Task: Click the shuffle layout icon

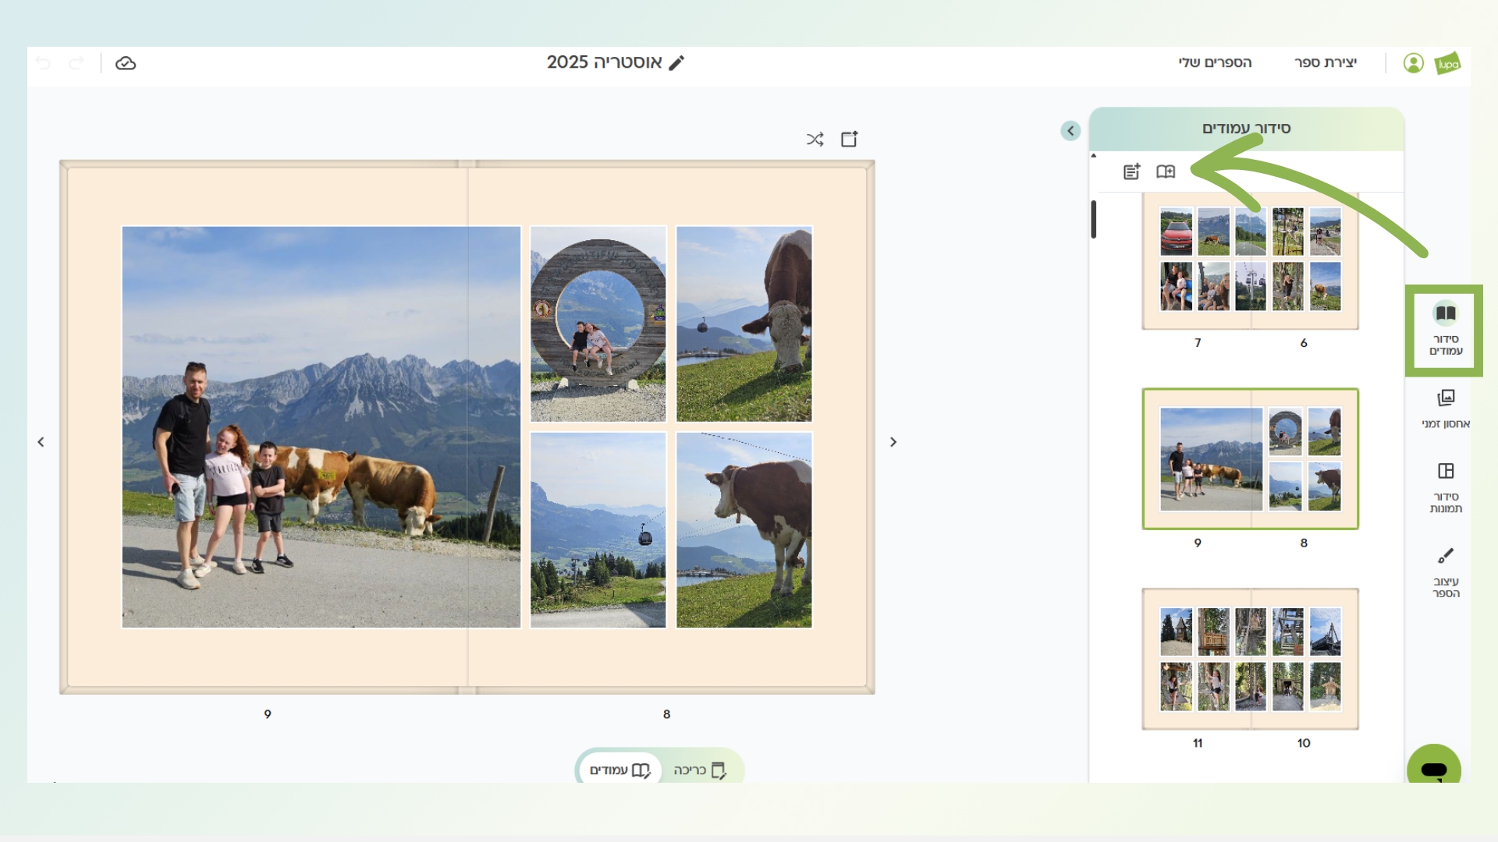Action: tap(815, 140)
